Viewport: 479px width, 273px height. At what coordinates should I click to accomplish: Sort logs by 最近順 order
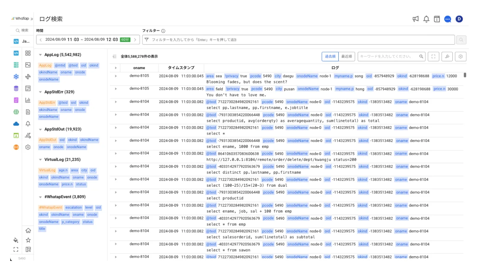coord(347,57)
